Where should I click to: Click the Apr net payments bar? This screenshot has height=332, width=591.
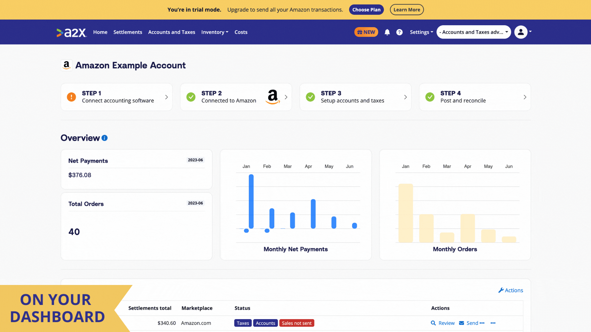[x=313, y=214]
